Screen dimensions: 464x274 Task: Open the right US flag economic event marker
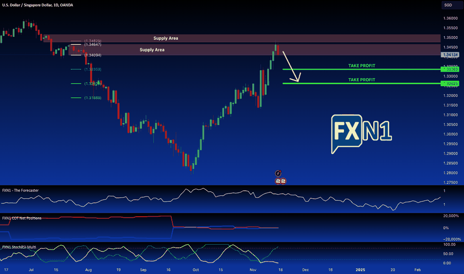point(283,181)
